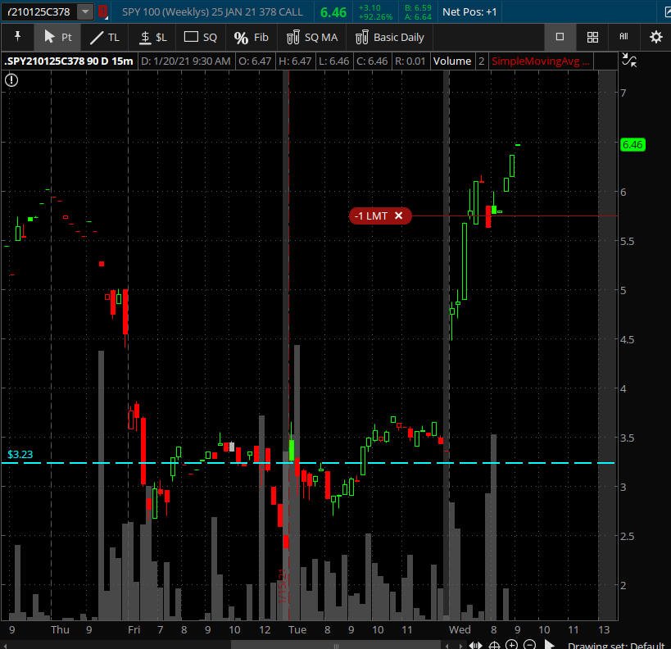This screenshot has height=649, width=671.
Task: Click the $3.23 price level label
Action: coord(20,454)
